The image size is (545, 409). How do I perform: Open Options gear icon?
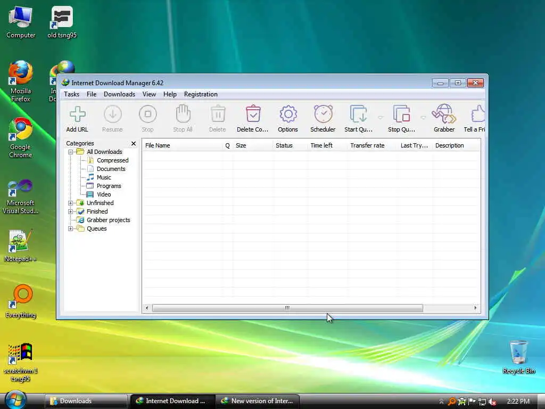tap(288, 114)
